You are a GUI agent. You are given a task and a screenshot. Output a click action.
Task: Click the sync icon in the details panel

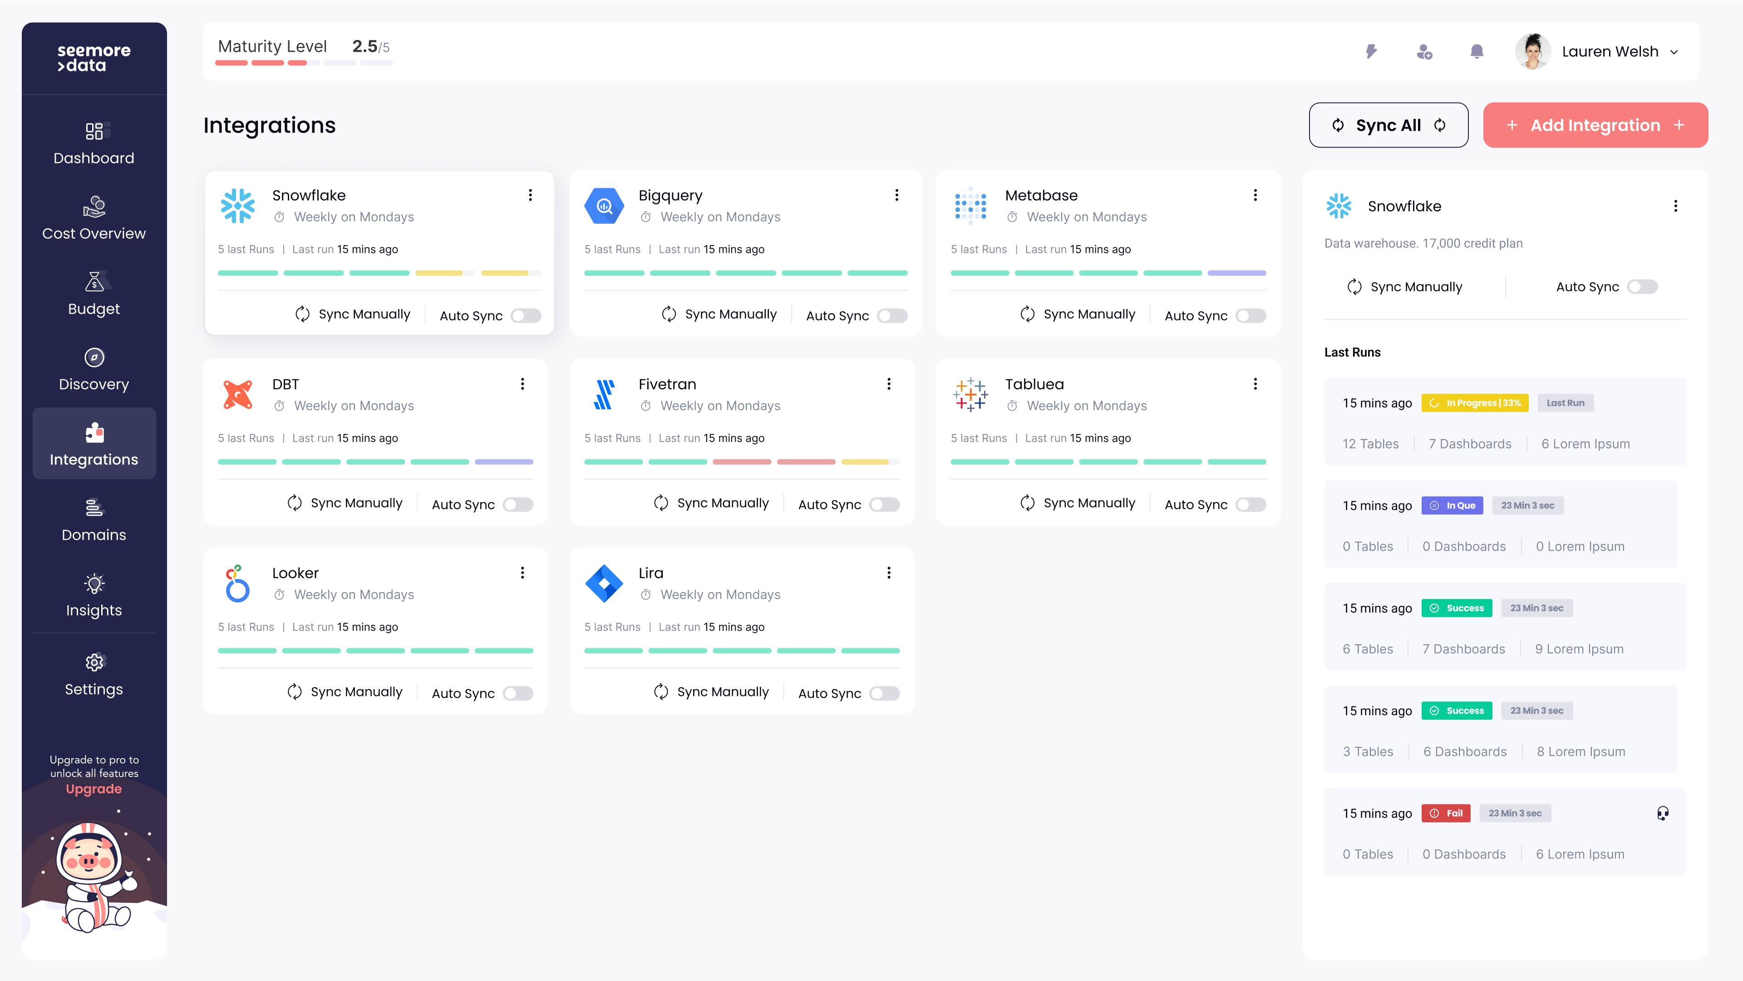click(1354, 287)
